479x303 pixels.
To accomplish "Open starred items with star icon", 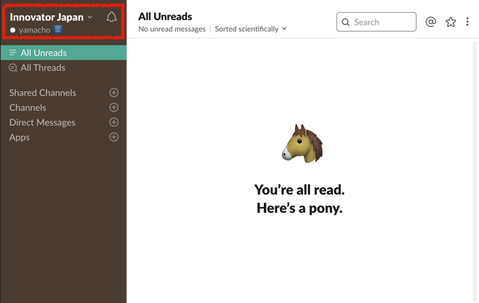I will (x=450, y=22).
